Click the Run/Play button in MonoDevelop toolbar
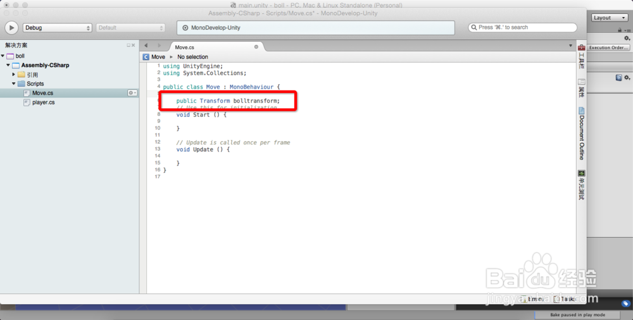 coord(11,27)
